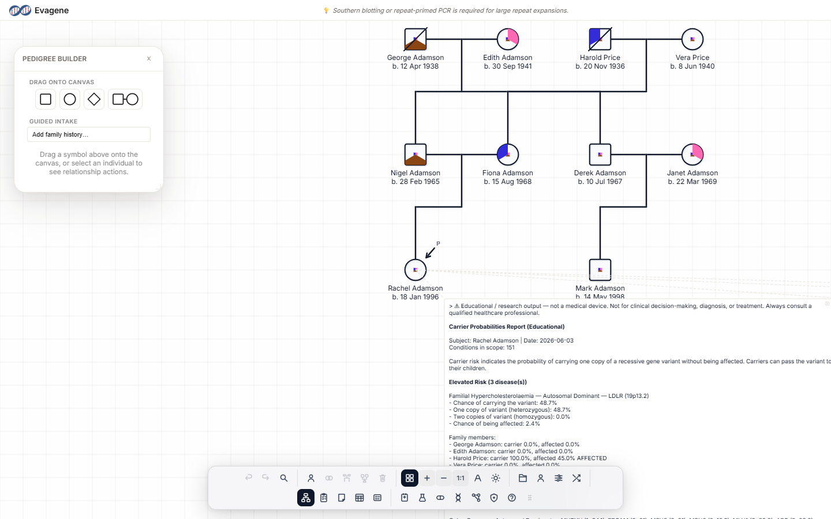Select Vera Price's circle node
The width and height of the screenshot is (831, 519).
(x=692, y=39)
